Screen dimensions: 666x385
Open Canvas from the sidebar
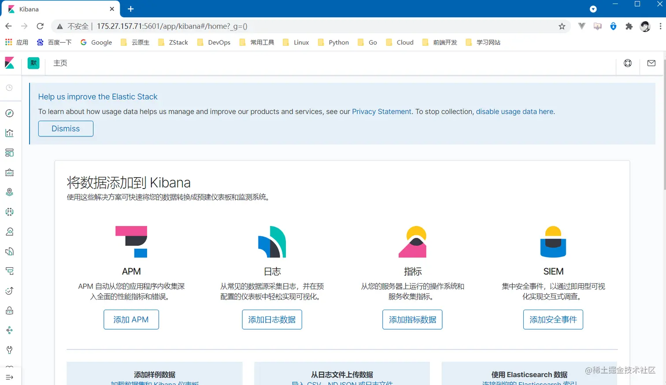click(9, 172)
